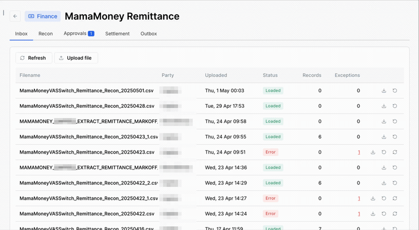419x230 pixels.
Task: Click the reprocess icon for Remittance_Recon_20250422.csv
Action: pos(395,214)
